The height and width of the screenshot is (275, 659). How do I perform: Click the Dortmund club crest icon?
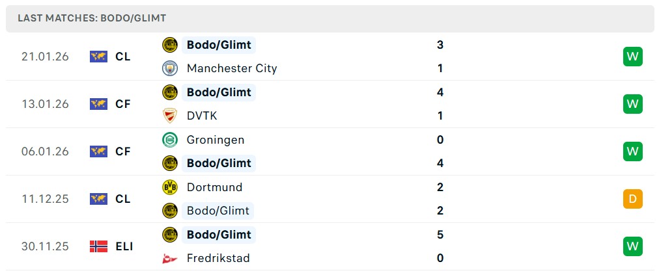click(169, 187)
